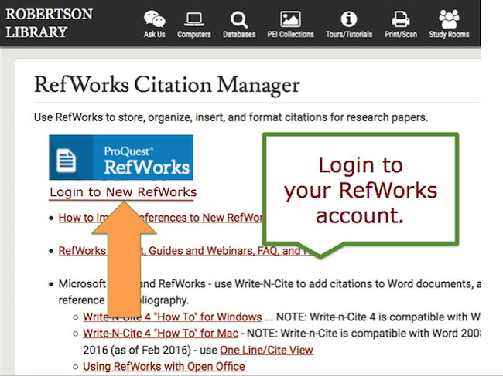Click the Print/Scan printer icon
Screen dimensions: 503x376
tap(400, 19)
